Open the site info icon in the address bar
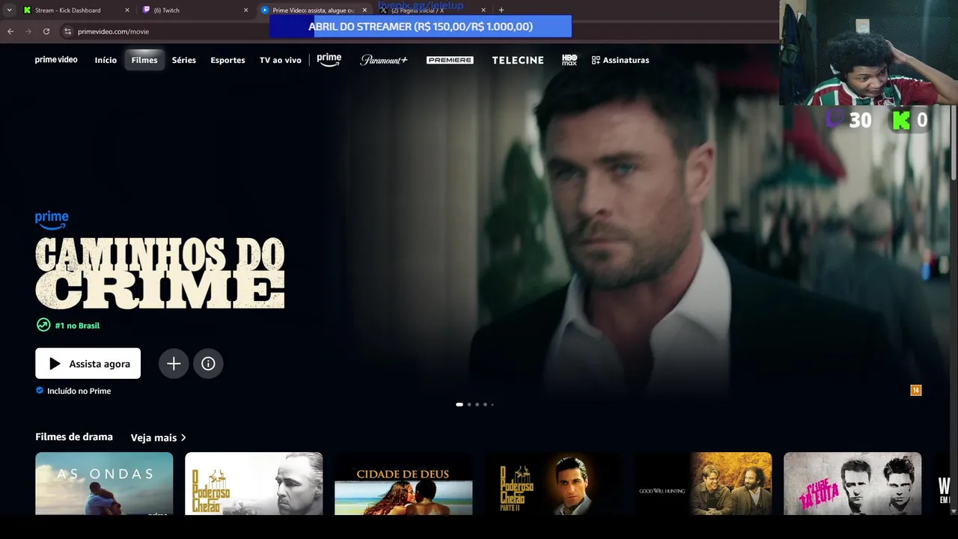The width and height of the screenshot is (958, 539). click(67, 31)
